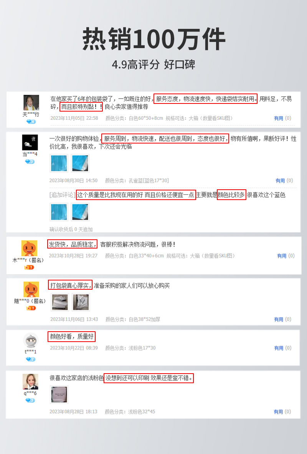
Task: Click 有用 on the 颜色好看 review
Action: click(279, 348)
